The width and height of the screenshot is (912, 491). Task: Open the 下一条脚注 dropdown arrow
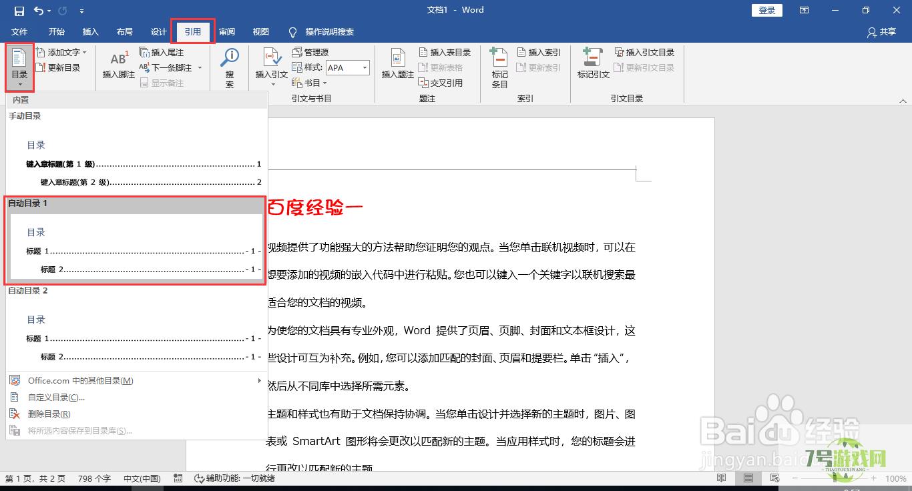click(200, 67)
